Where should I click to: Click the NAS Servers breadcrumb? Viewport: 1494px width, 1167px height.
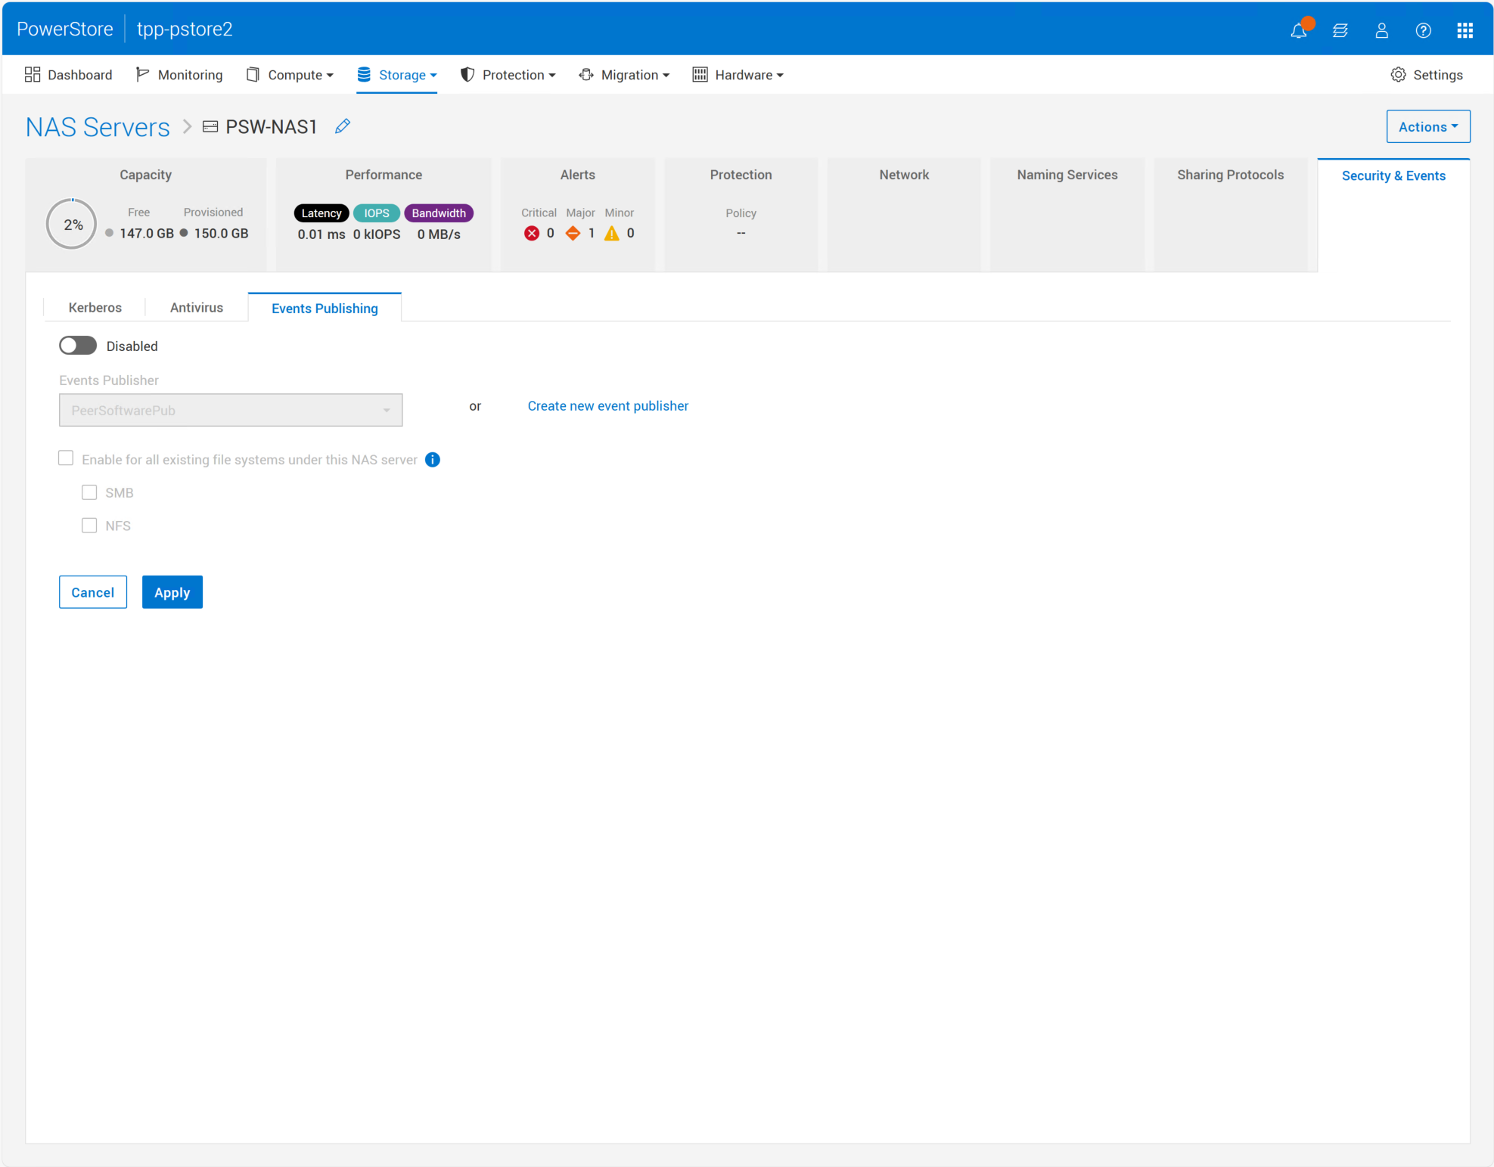[x=98, y=127]
